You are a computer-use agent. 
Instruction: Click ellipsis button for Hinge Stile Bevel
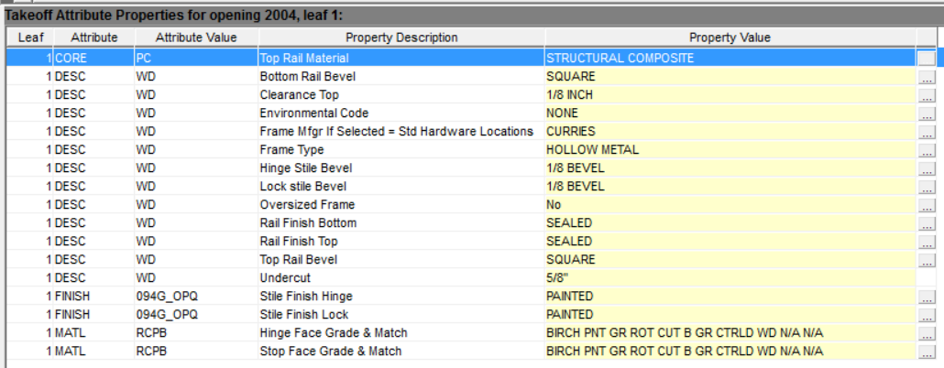927,168
